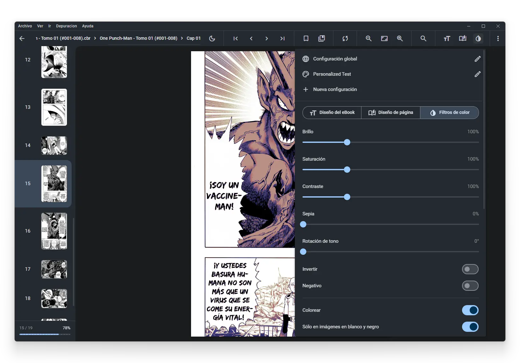
Task: Switch to the Diseño de página tab
Action: (390, 112)
